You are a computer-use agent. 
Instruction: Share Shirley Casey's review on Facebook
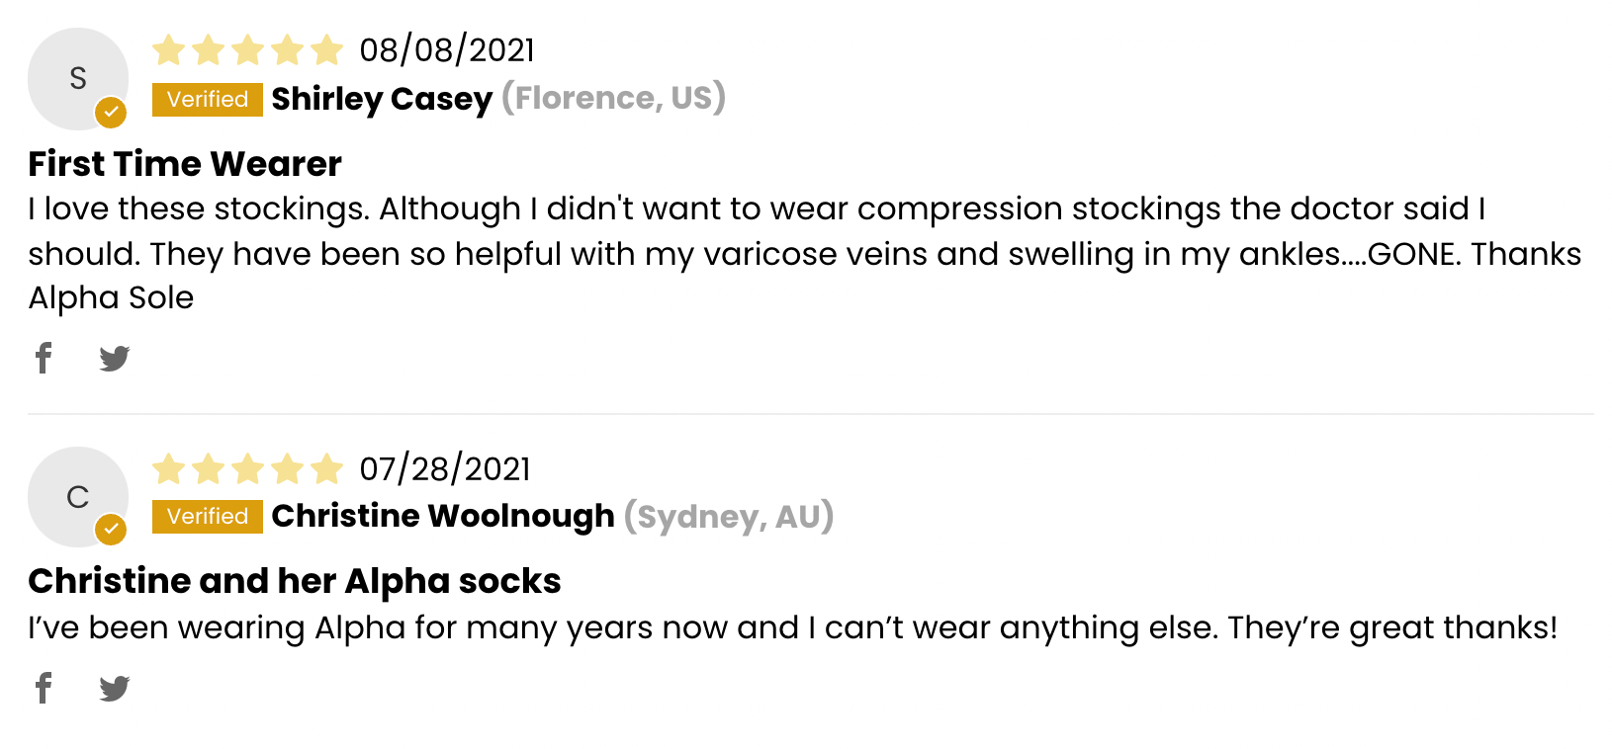point(44,358)
